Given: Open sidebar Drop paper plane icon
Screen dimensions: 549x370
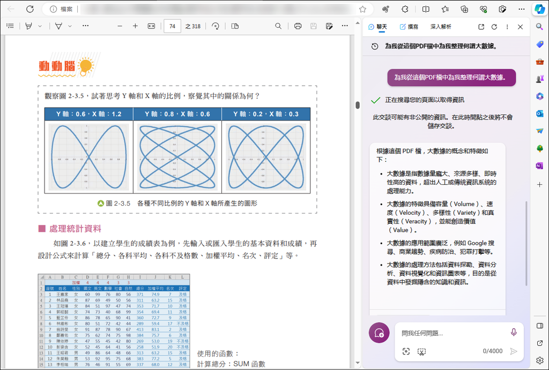Looking at the screenshot, I should (539, 131).
